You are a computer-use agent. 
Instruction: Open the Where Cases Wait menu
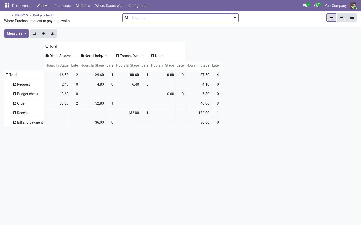tap(109, 5)
